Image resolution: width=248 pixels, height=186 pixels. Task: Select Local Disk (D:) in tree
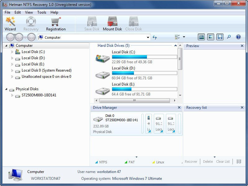33,58
